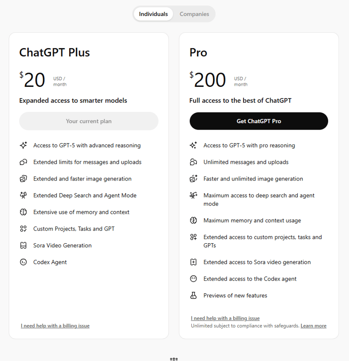Click the Your current plan button
The width and height of the screenshot is (349, 361).
(x=89, y=121)
